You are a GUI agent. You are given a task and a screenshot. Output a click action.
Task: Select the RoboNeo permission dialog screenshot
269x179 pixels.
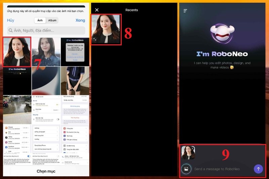(75, 52)
